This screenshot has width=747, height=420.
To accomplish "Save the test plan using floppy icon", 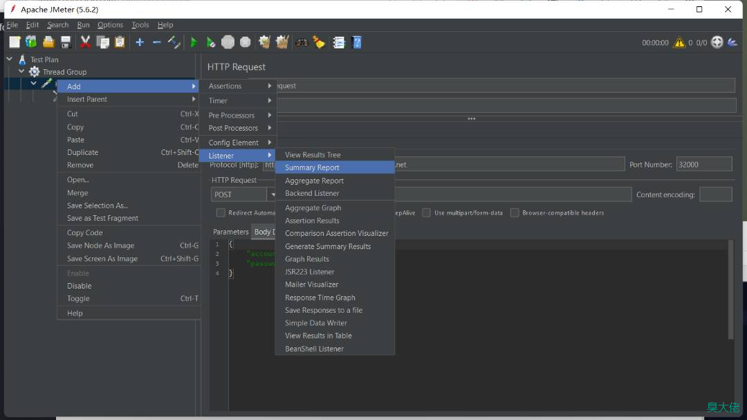I will tap(66, 42).
